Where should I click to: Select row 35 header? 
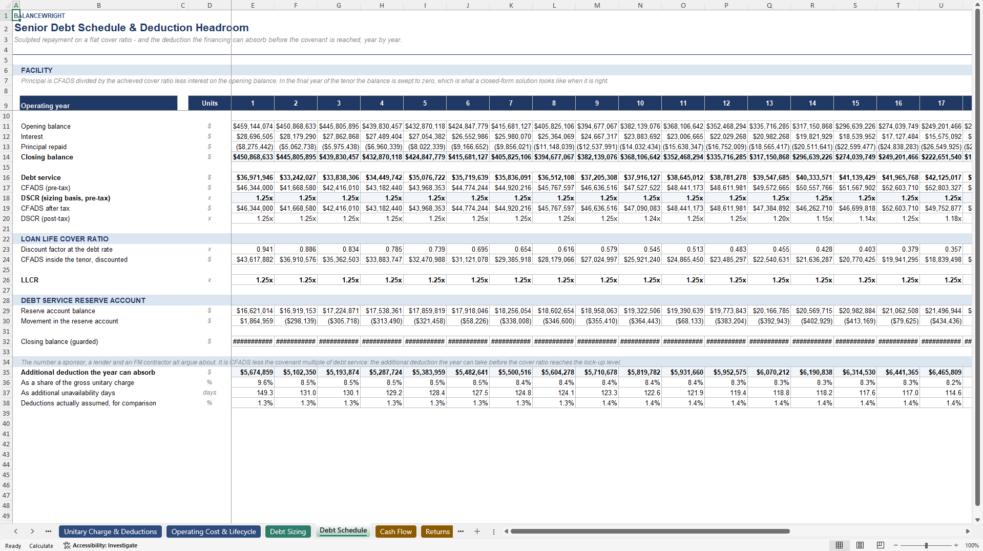tap(6, 372)
